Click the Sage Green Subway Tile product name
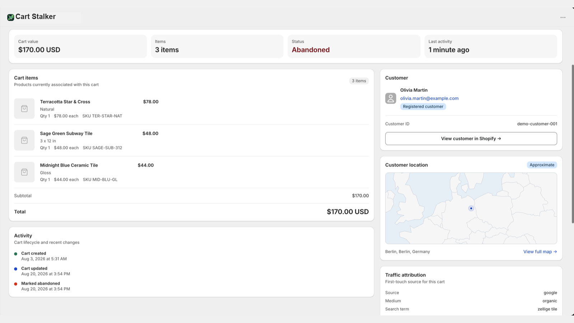Viewport: 574px width, 323px height. tap(66, 134)
